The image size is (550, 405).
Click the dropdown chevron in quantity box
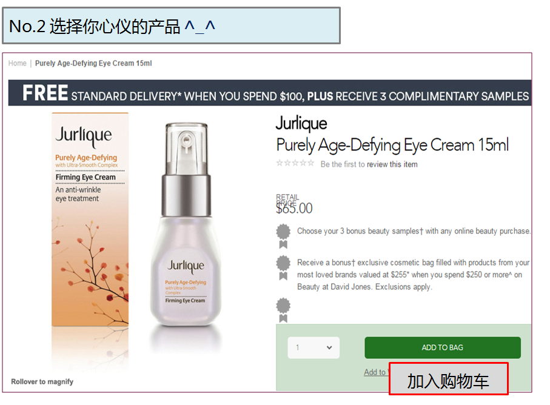tap(329, 347)
